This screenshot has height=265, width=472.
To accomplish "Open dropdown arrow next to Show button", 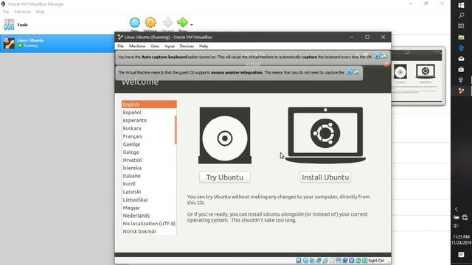I will tap(192, 24).
